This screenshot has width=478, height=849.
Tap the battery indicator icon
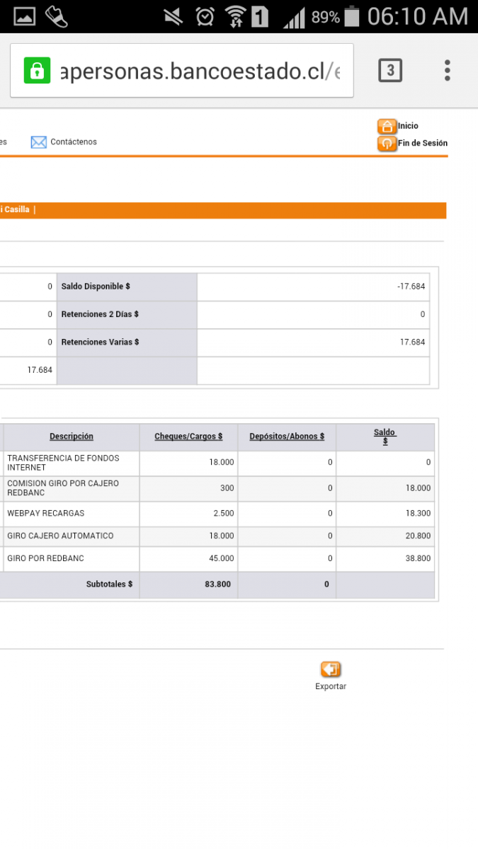coord(353,16)
